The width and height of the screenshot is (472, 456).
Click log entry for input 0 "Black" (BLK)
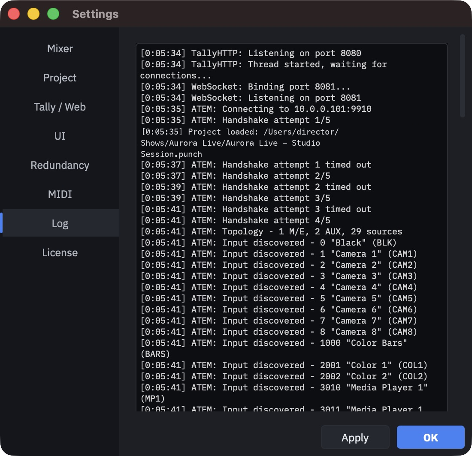coord(269,243)
